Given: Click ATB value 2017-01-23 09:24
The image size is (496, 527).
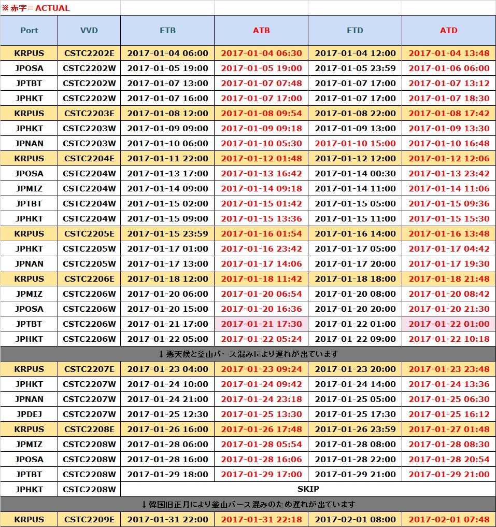Looking at the screenshot, I should 261,369.
